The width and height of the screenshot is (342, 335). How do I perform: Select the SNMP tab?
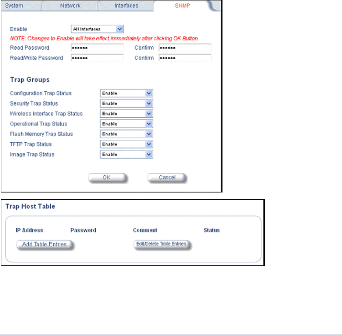(182, 6)
